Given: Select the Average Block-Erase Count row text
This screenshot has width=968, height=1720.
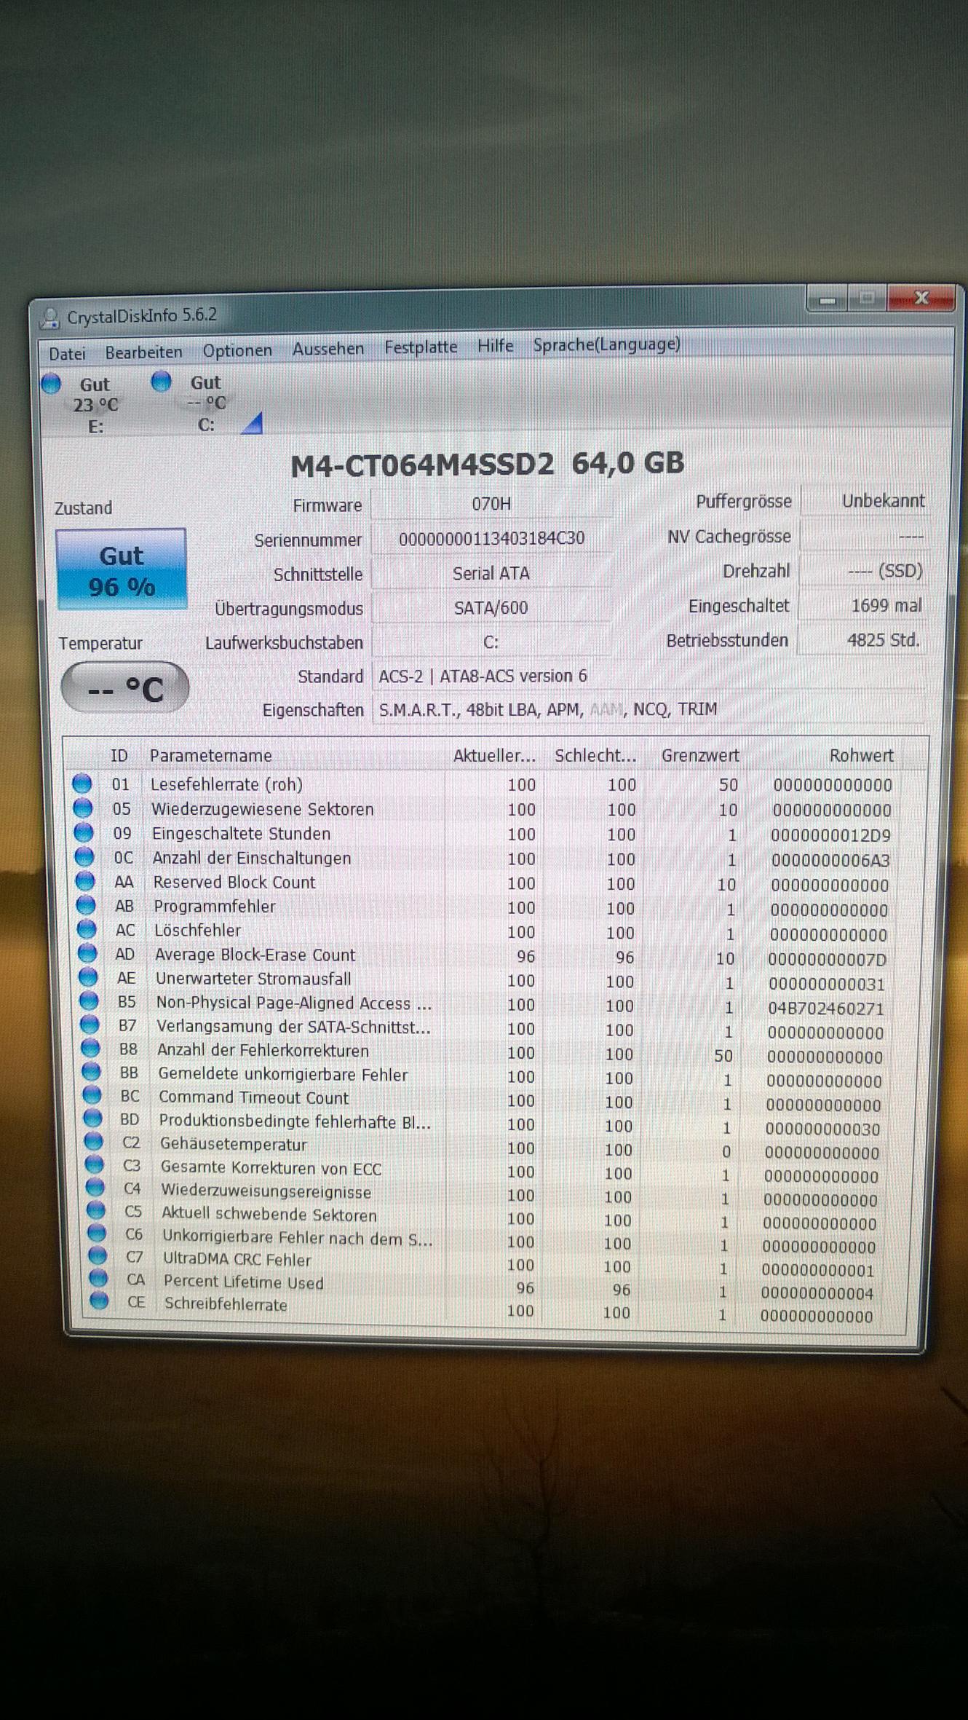Looking at the screenshot, I should tap(255, 955).
